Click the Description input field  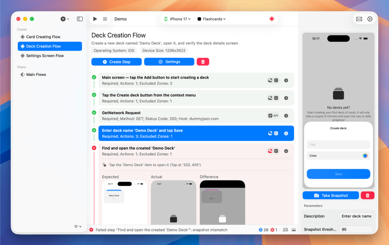(356, 216)
